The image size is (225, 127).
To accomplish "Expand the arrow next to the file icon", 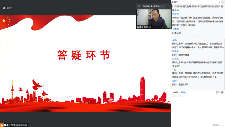I will (219, 92).
